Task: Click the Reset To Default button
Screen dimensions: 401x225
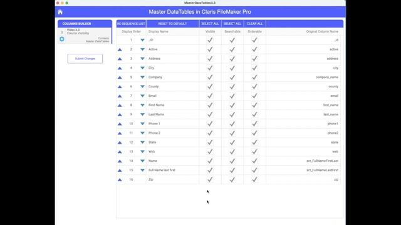Action: pos(173,24)
